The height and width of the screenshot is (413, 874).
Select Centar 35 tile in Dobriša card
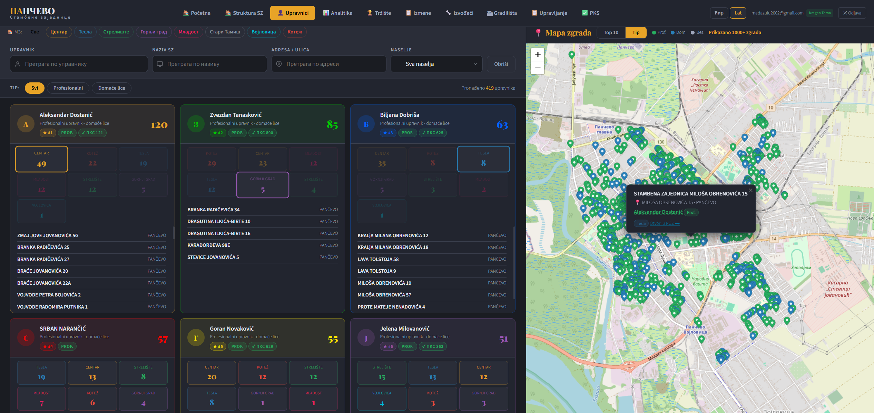coord(382,159)
